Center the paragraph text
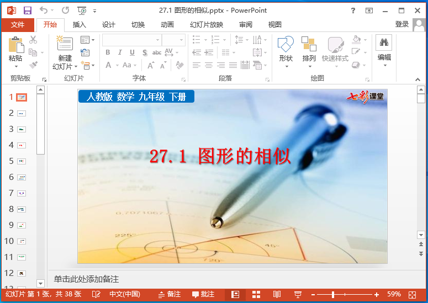 tap(209, 65)
